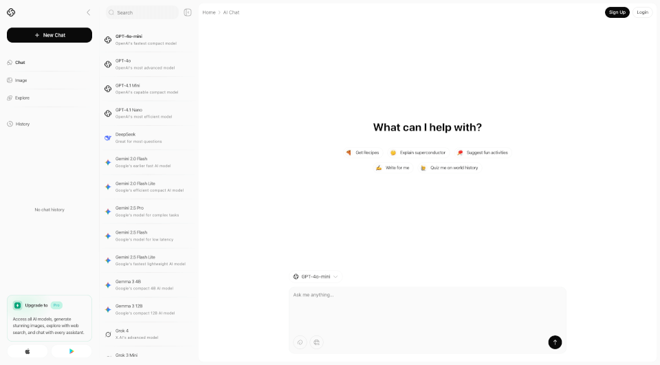Click the green Upgrade lightning icon
This screenshot has height=365, width=660.
coord(17,305)
